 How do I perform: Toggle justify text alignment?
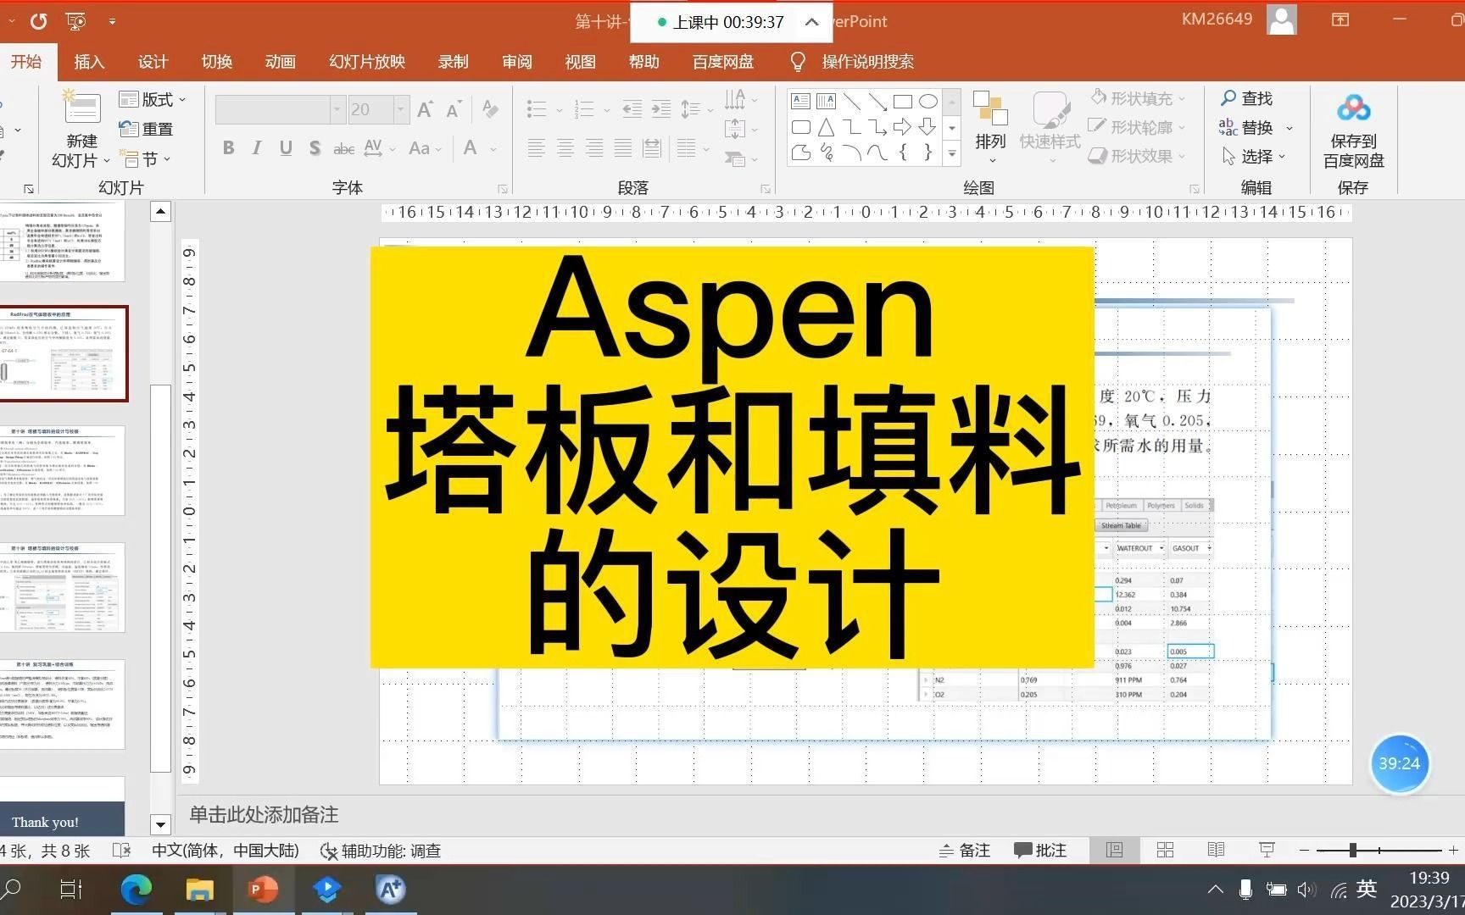click(623, 148)
